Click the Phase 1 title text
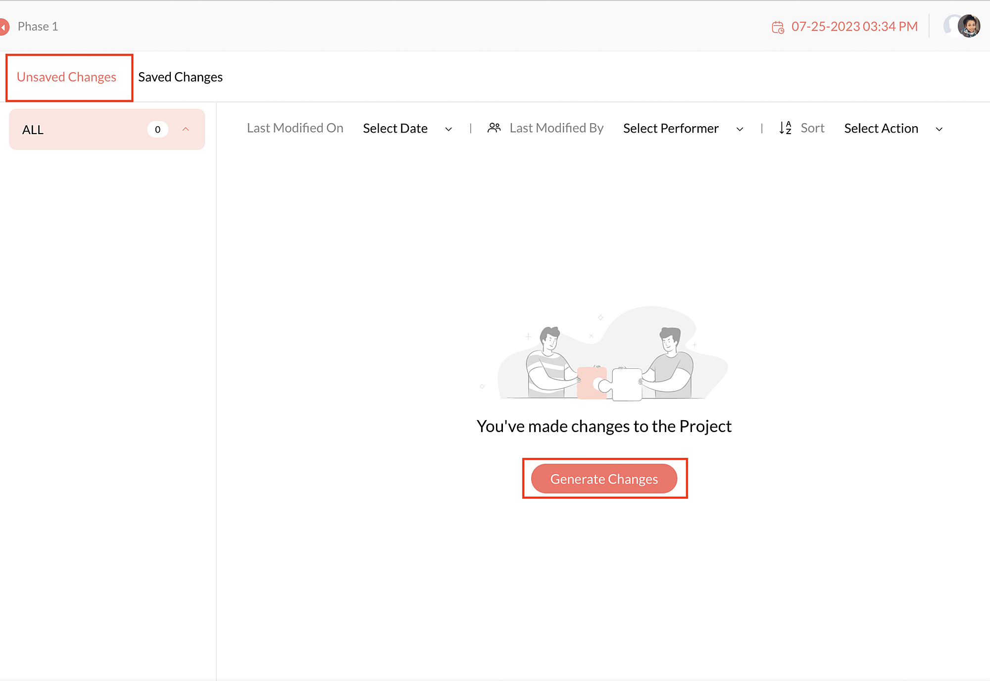The image size is (990, 681). [x=38, y=27]
